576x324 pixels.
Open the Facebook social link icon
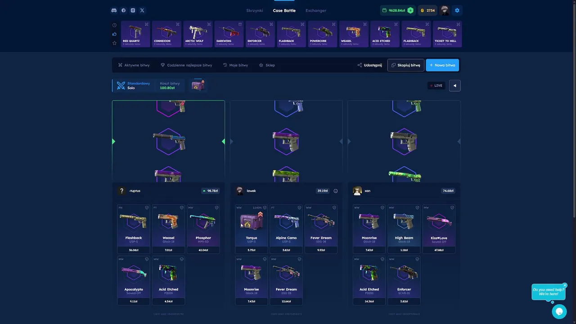124,10
